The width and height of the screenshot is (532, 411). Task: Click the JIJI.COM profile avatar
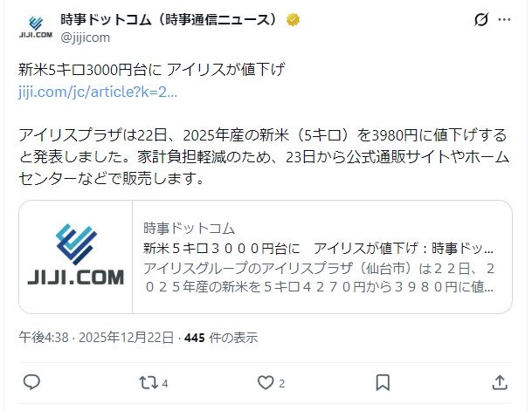tap(36, 27)
